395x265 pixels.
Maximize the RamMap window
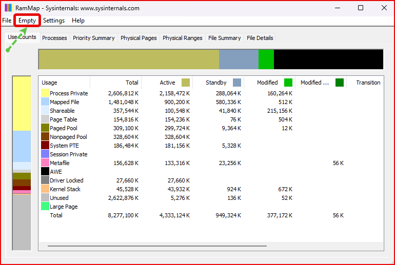(361, 8)
